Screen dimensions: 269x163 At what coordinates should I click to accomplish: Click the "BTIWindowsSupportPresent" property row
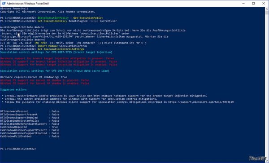(x=30, y=115)
